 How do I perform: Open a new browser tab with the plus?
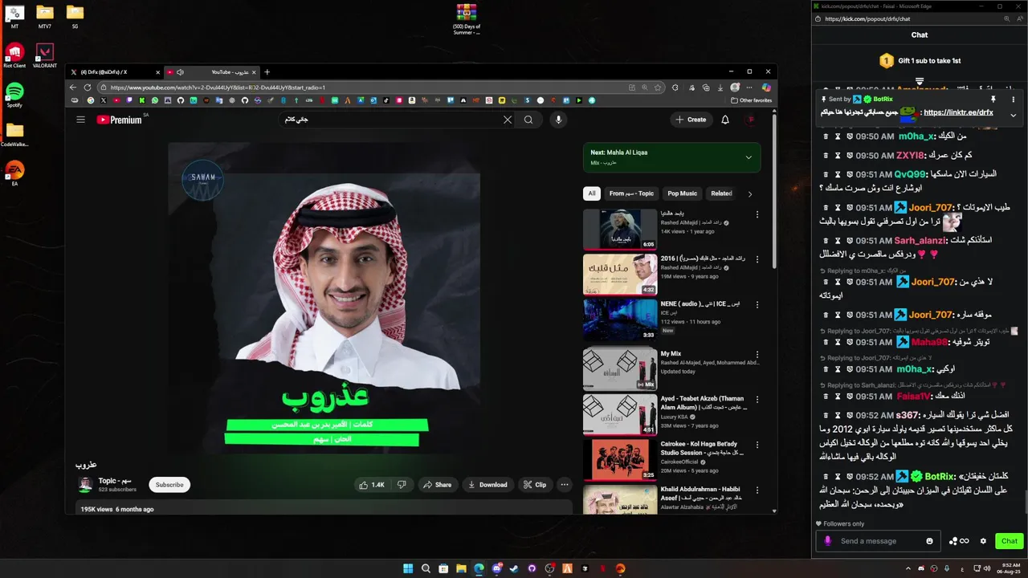267,72
